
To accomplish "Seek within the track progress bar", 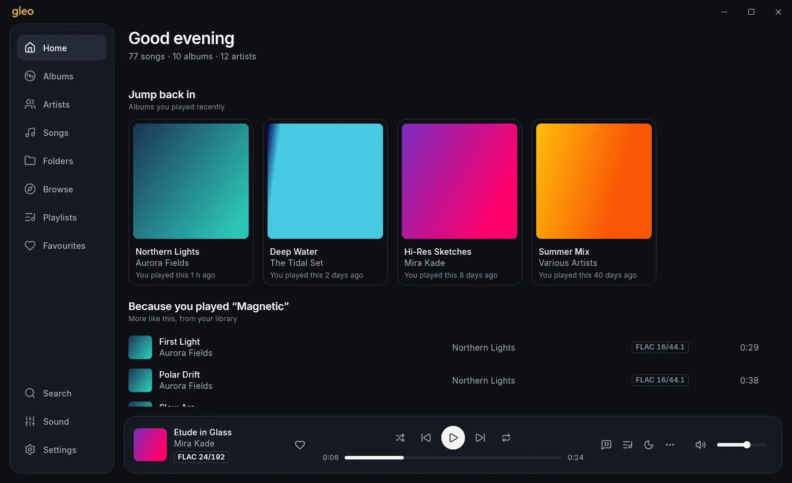I will [x=453, y=457].
